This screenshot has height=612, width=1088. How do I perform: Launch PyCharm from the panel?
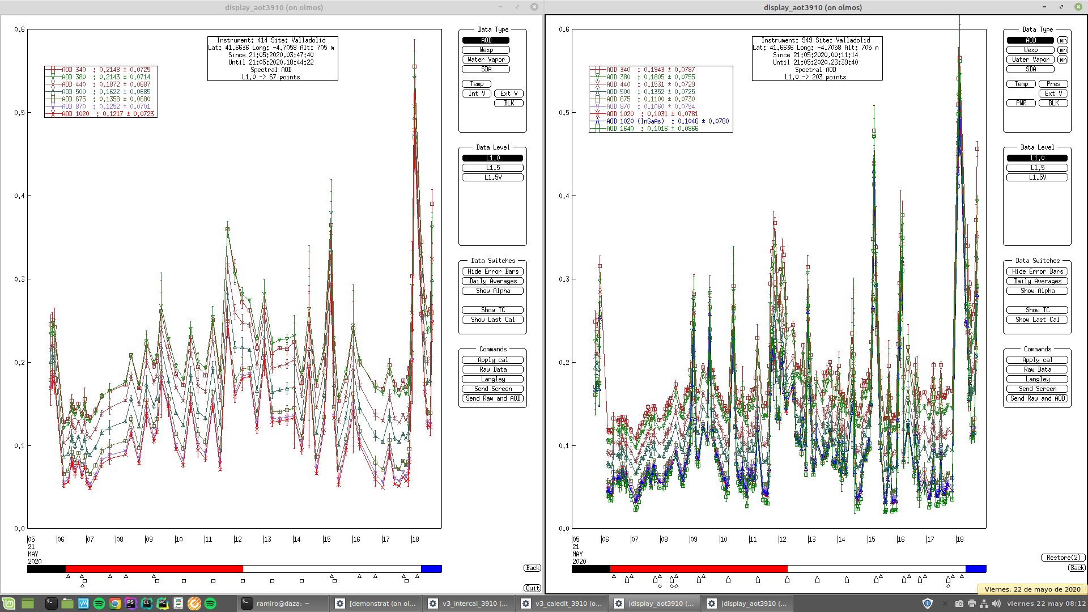click(x=163, y=603)
